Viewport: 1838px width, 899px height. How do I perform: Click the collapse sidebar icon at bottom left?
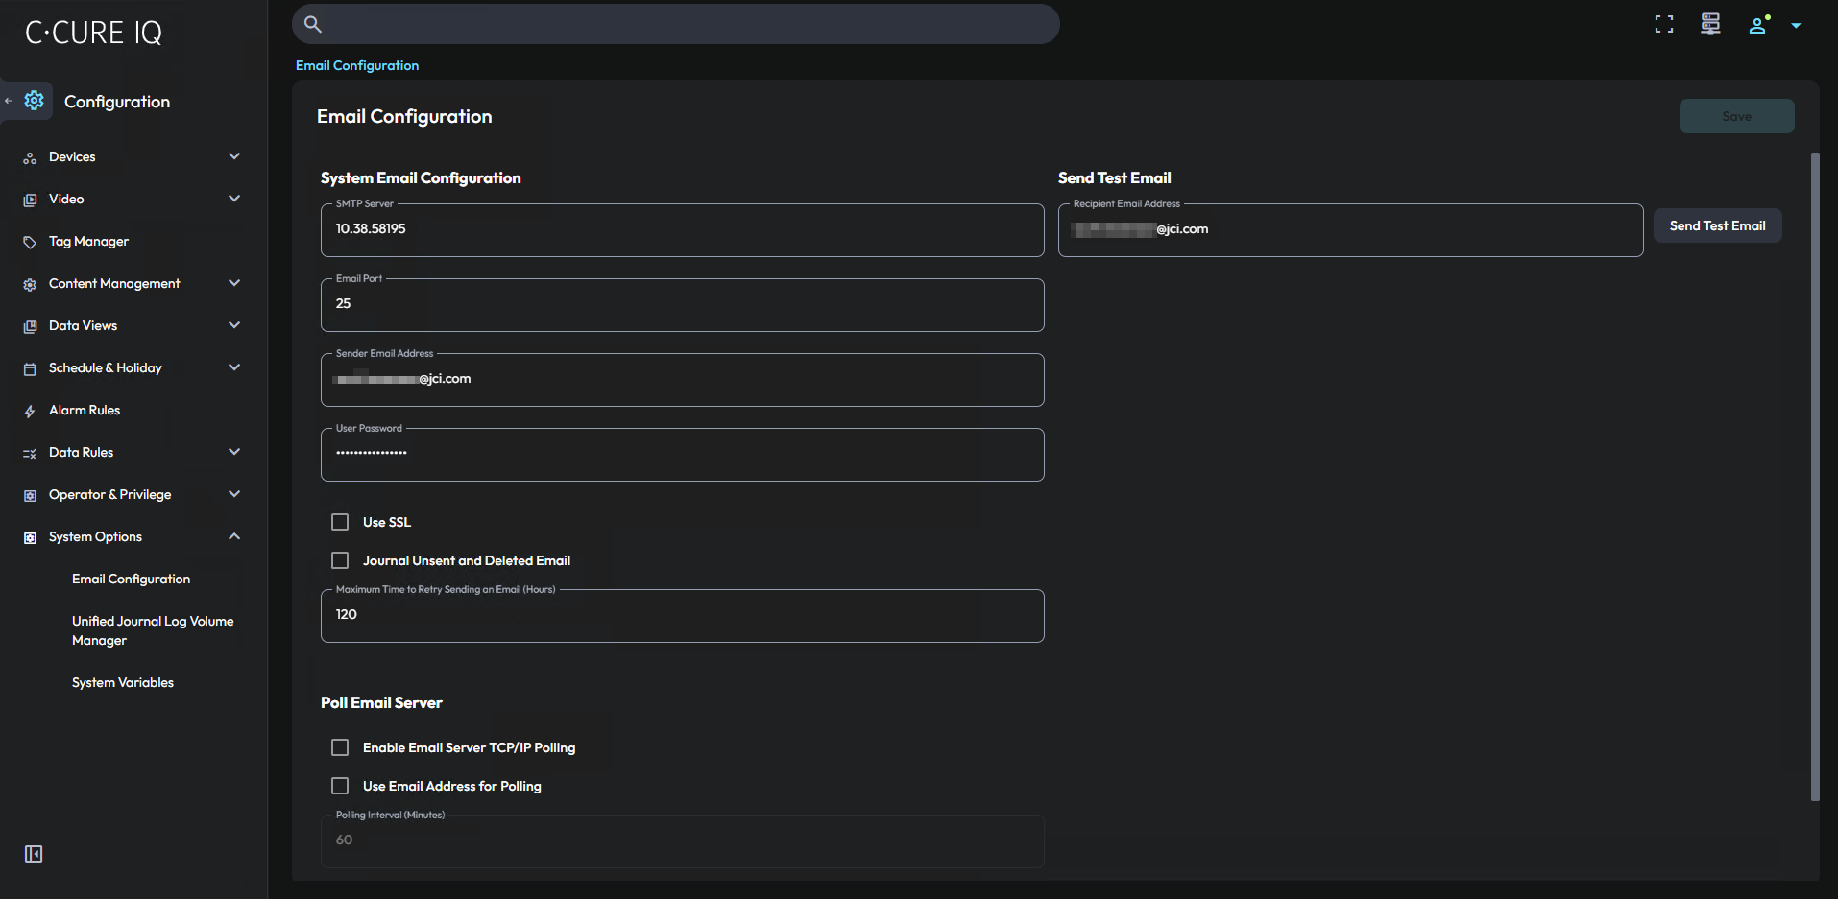(x=32, y=853)
